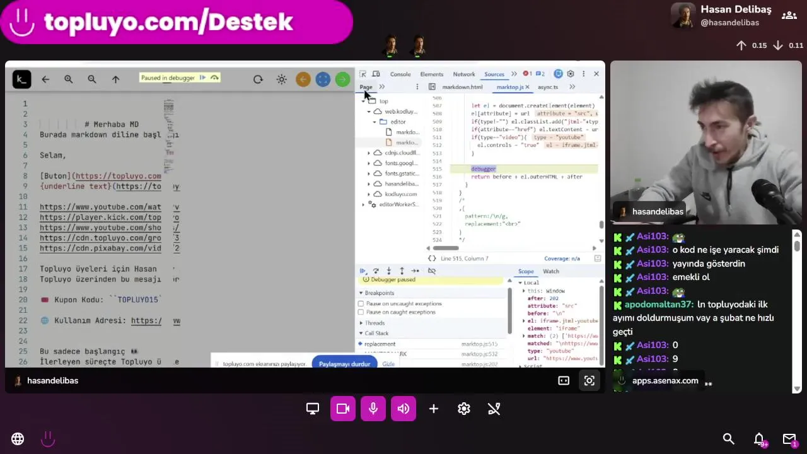This screenshot has width=807, height=454.
Task: Click Paylaşmayı durdur stop sharing button
Action: tap(344, 364)
